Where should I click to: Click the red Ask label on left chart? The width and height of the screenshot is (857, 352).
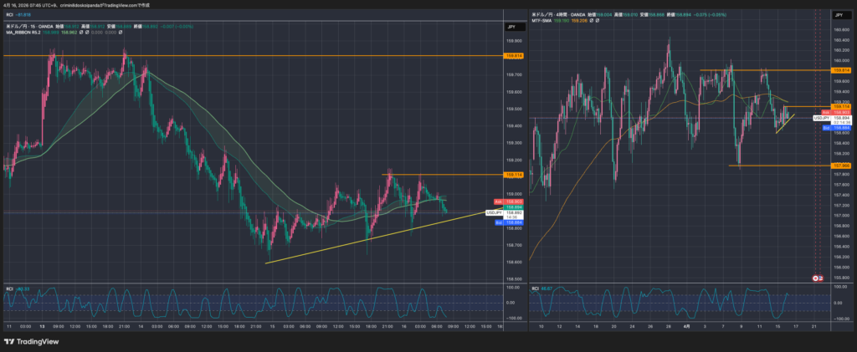coord(497,202)
